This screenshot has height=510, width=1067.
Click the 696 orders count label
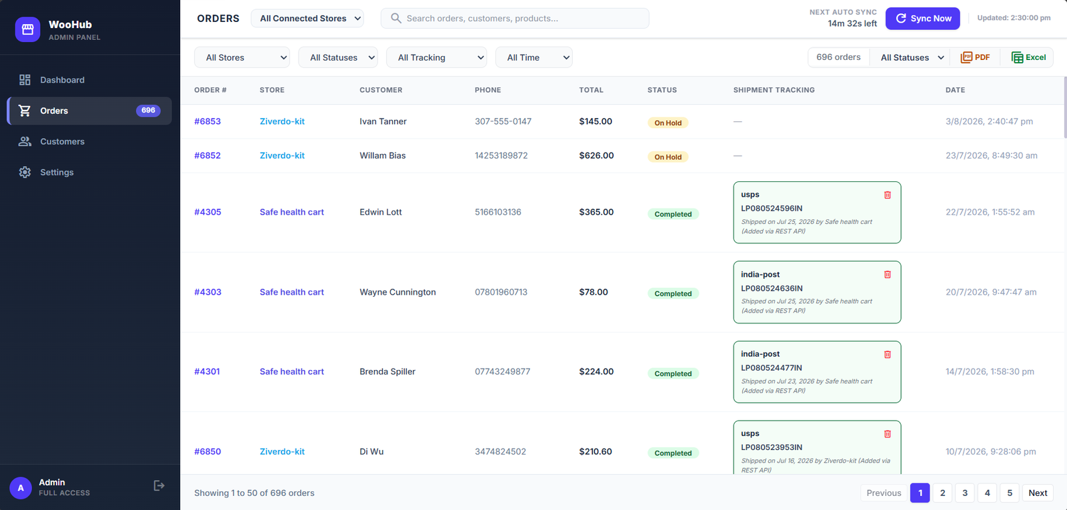(838, 57)
